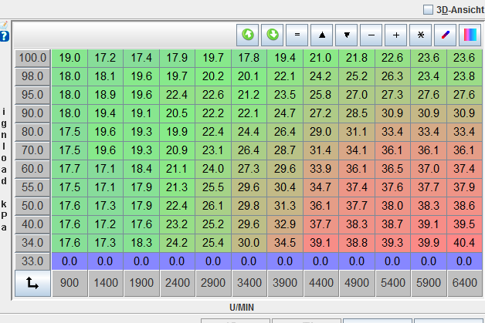485x323 pixels.
Task: Select the 900 RPM column header
Action: 70,283
